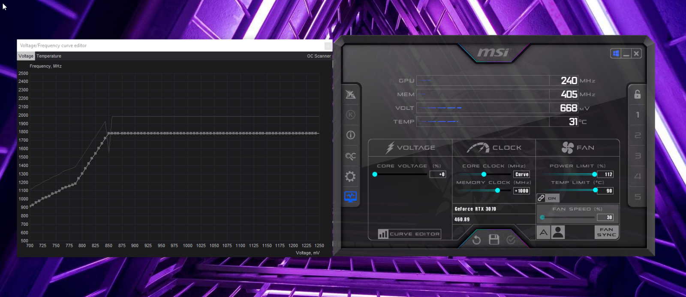Load profile slot 4
Viewport: 686px width, 297px height.
point(638,176)
